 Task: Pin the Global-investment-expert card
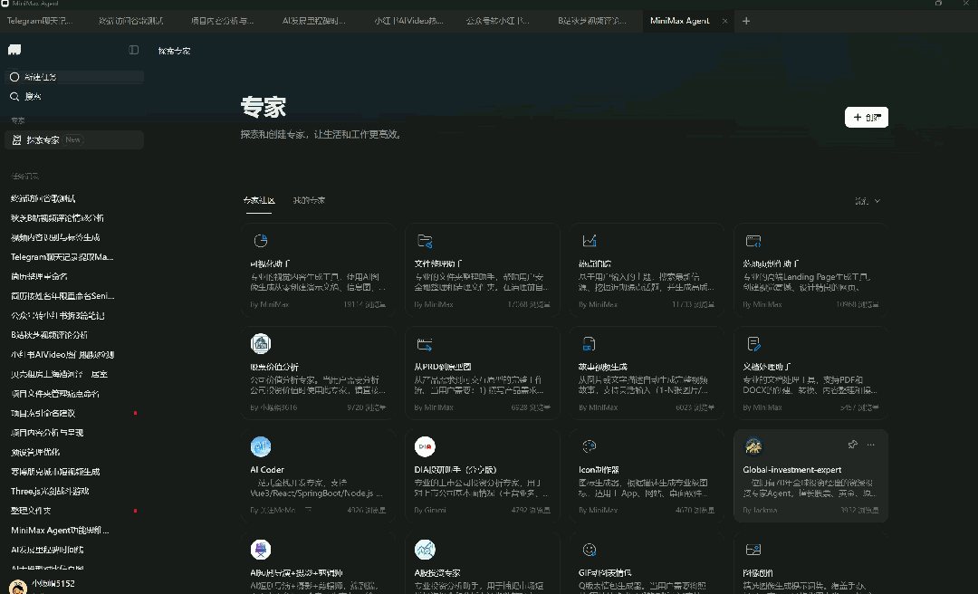click(x=852, y=445)
